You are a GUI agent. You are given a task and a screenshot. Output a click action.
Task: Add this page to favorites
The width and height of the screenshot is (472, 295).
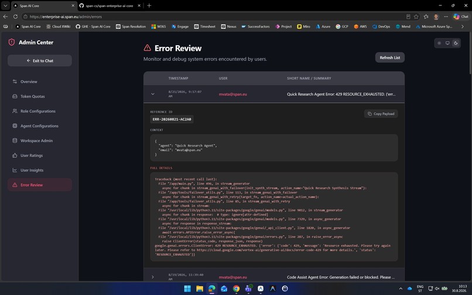(416, 16)
